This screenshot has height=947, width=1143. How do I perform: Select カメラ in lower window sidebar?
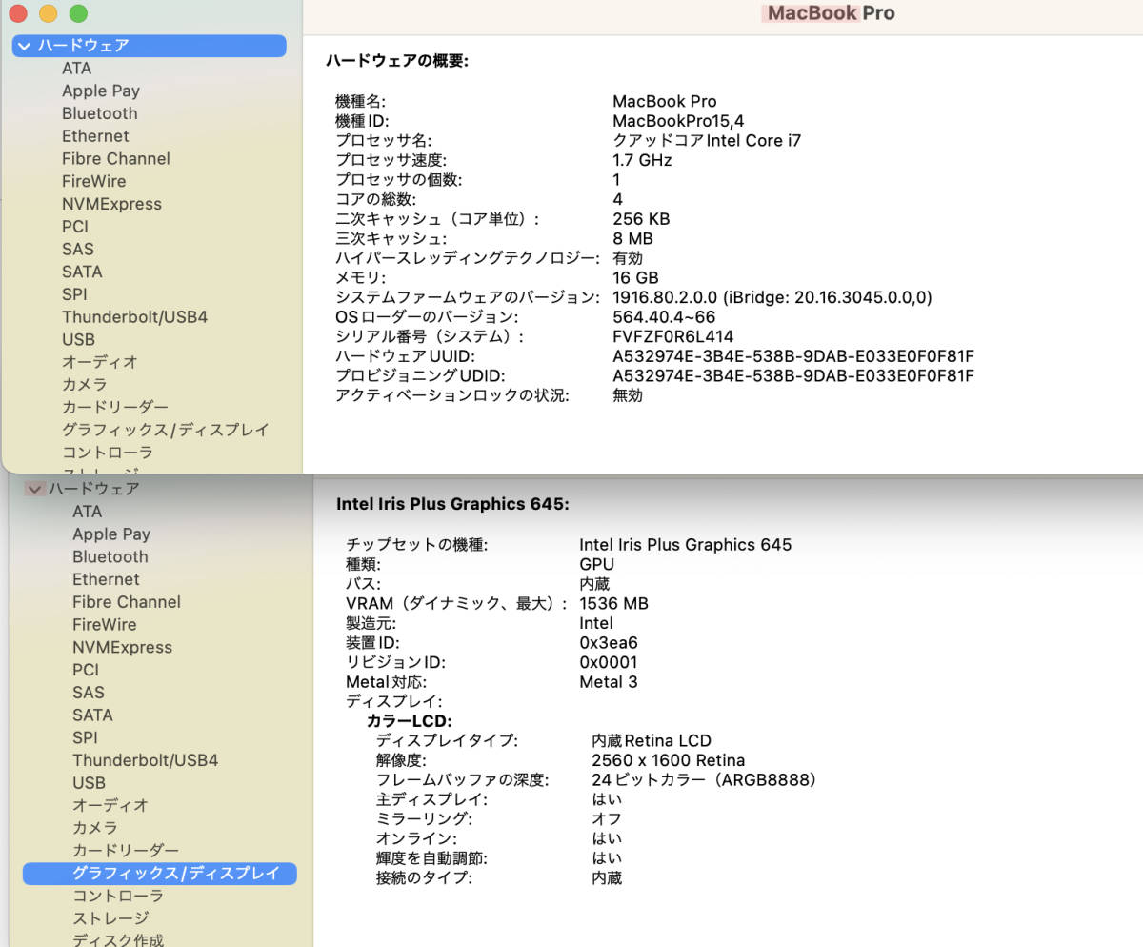pos(95,828)
